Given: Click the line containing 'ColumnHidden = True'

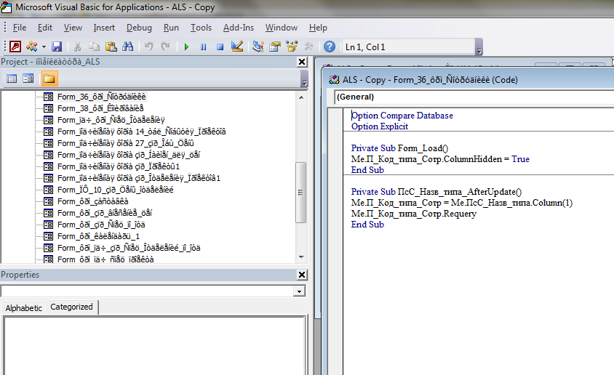Looking at the screenshot, I should click(440, 159).
